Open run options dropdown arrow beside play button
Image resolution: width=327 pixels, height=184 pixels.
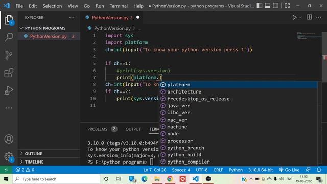pos(300,18)
